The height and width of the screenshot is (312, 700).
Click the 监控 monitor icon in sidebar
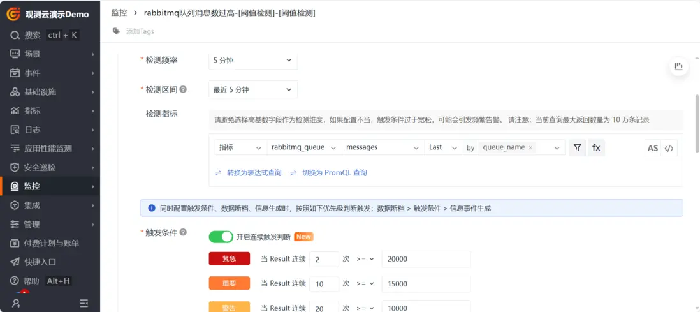[15, 186]
